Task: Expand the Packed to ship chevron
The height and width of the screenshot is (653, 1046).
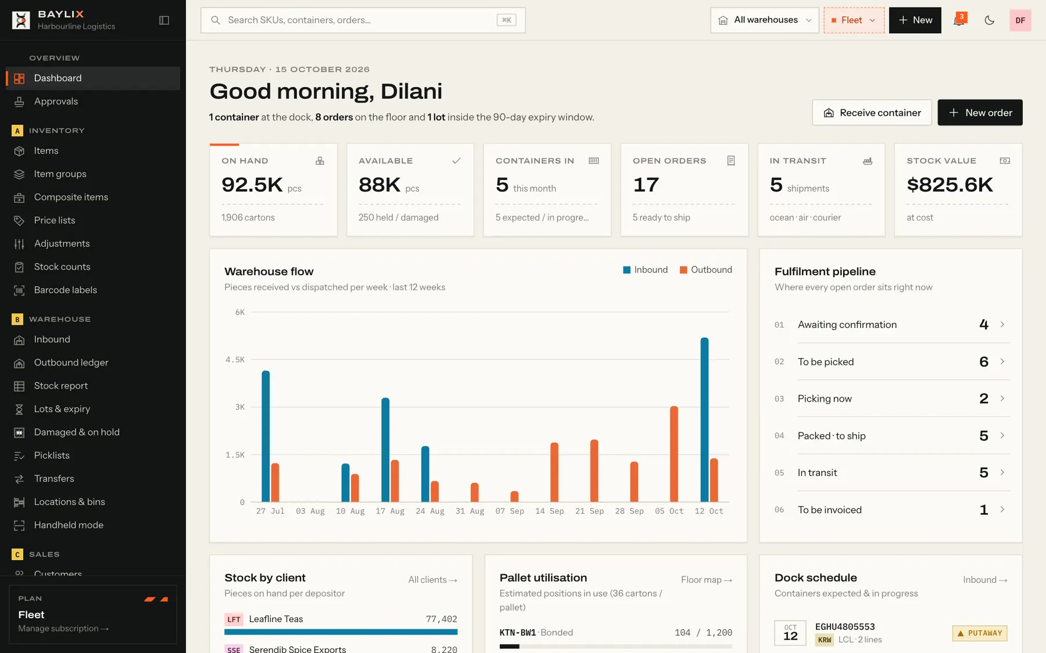Action: (x=1002, y=435)
